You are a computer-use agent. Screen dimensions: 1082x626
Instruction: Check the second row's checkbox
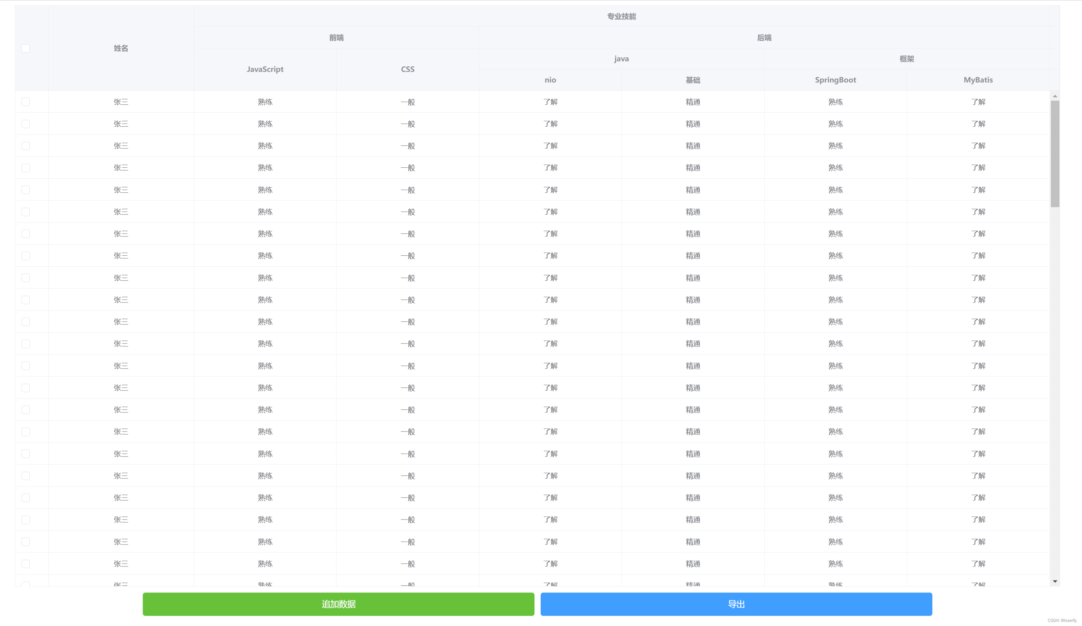pyautogui.click(x=26, y=124)
